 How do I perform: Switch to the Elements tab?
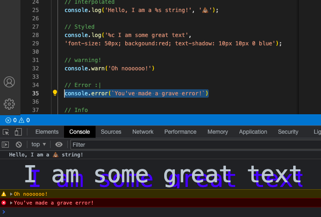point(47,132)
